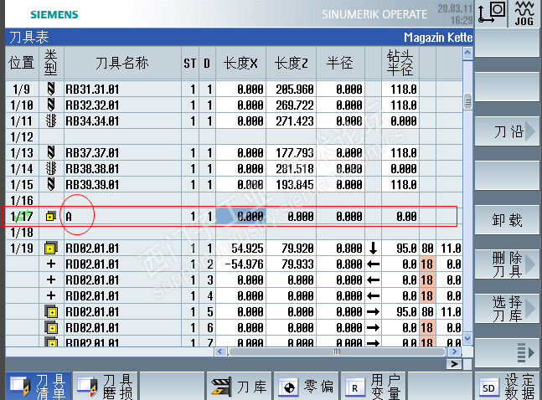Click tool name RB37.37.01
The height and width of the screenshot is (400, 542).
click(x=92, y=152)
